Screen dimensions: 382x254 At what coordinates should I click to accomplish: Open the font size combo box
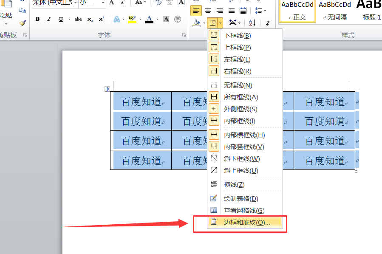point(92,3)
